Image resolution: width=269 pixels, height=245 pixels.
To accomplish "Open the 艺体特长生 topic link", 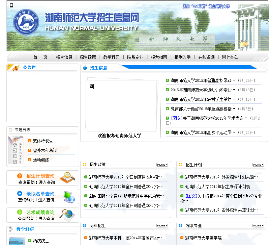I will [43, 141].
